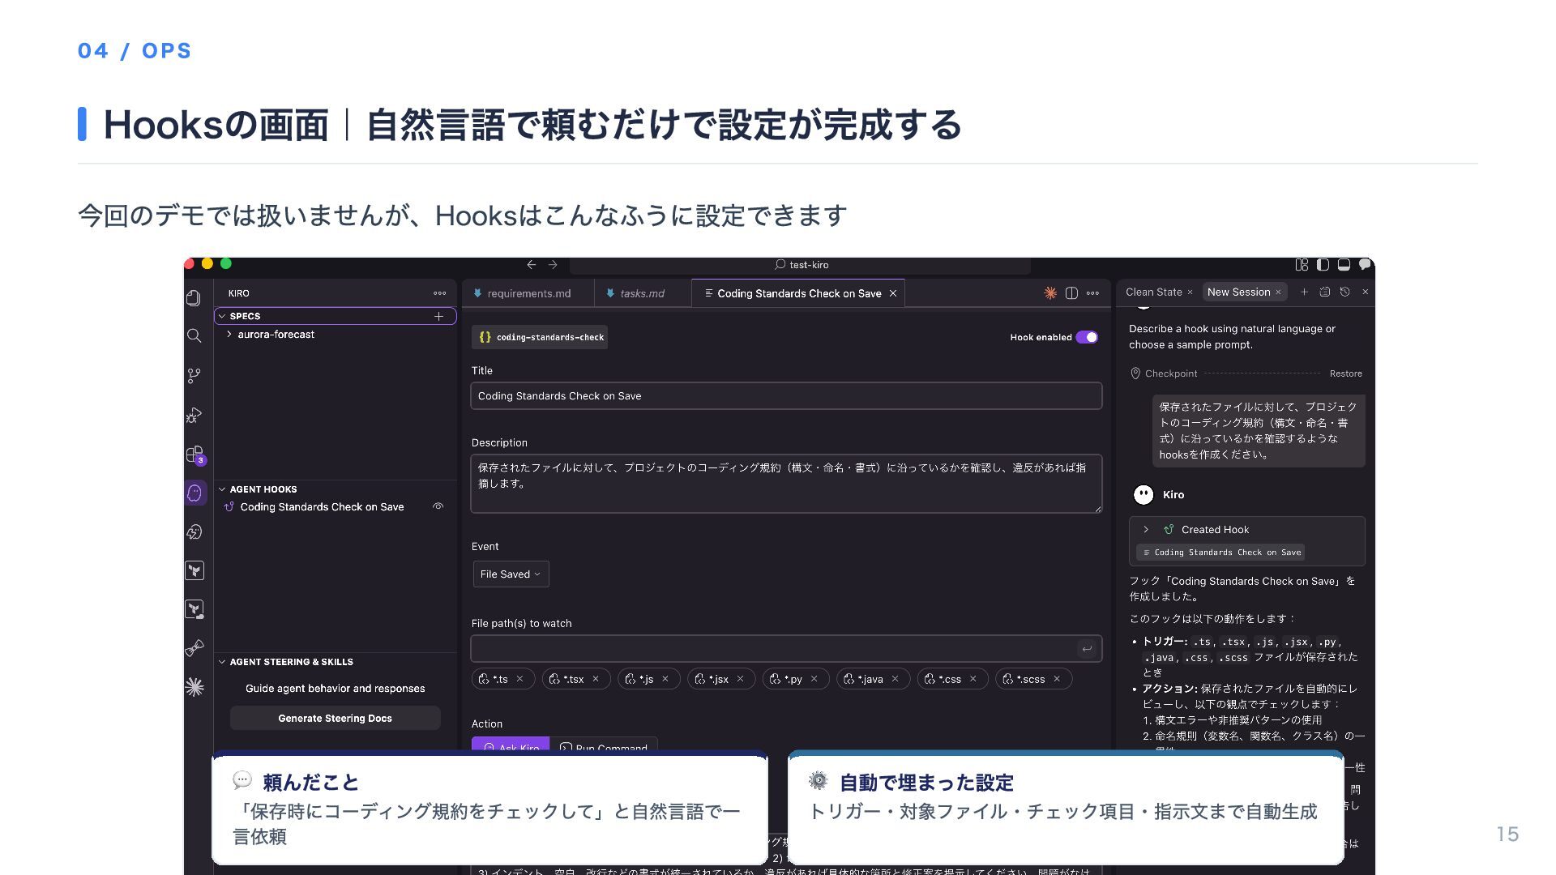Open the Explorer files icon in activity bar

194,298
